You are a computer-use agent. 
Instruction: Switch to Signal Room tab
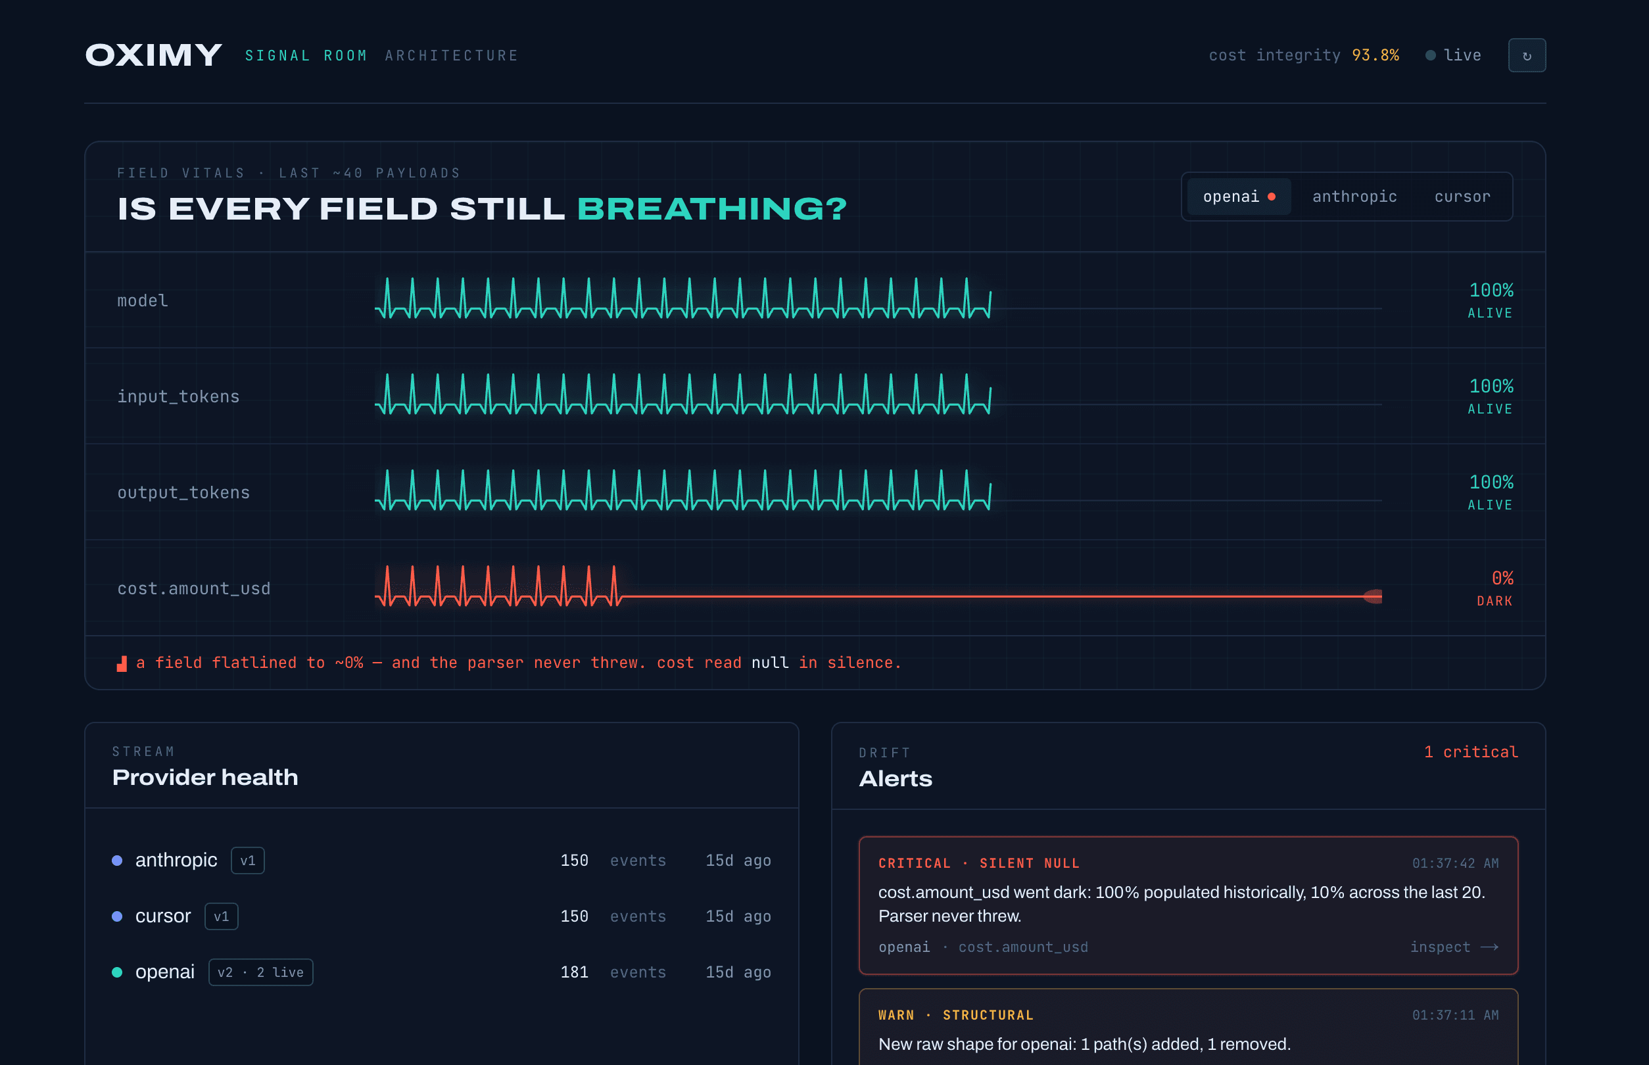click(x=306, y=55)
